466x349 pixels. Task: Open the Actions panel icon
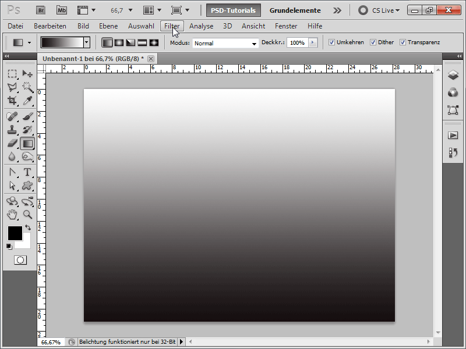point(453,136)
